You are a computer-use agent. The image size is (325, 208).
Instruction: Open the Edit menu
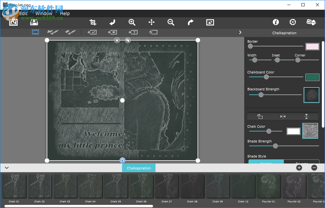24,13
